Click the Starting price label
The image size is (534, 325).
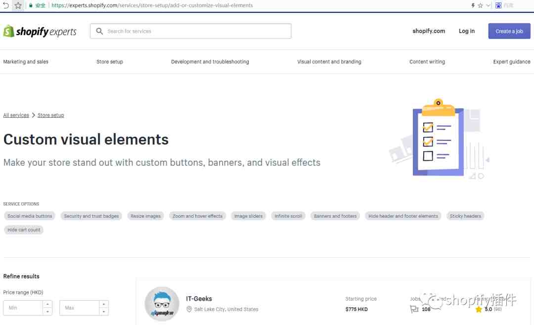point(361,299)
